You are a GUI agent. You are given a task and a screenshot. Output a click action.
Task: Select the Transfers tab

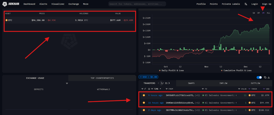(149, 83)
